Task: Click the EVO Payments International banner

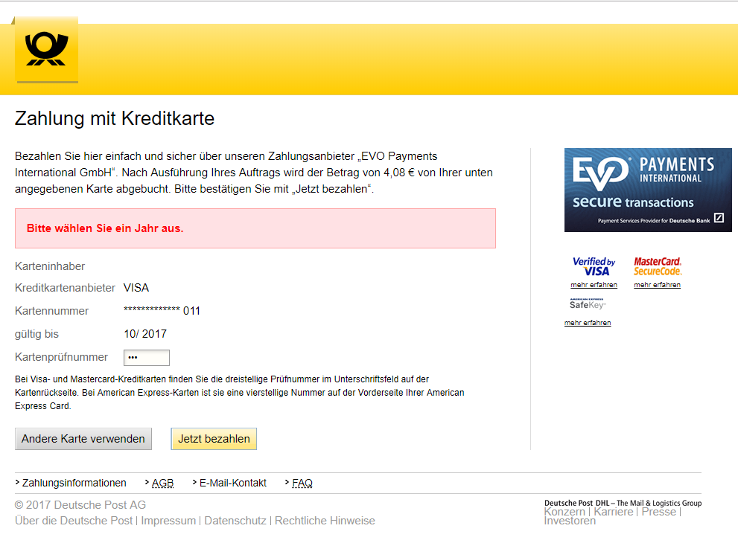Action: point(648,190)
